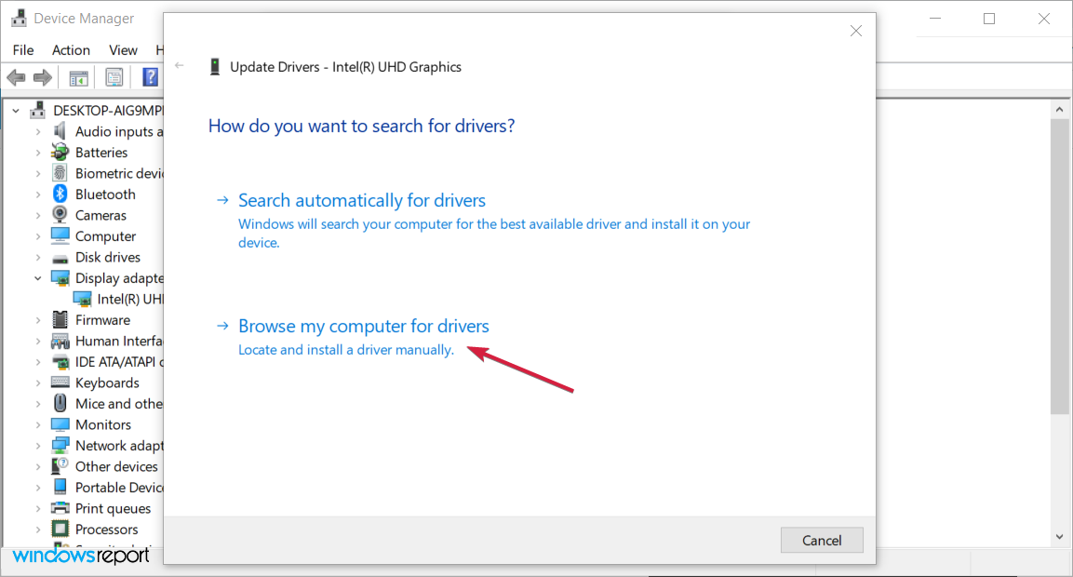Expand the Processors category

[x=38, y=530]
